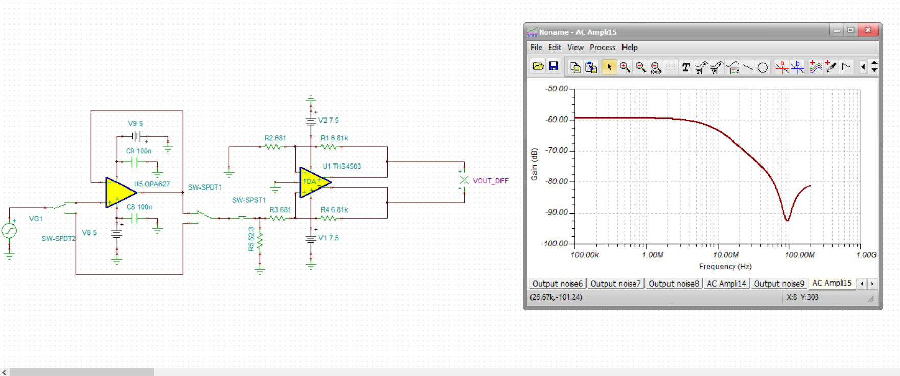Select the arrow pointer tool
The width and height of the screenshot is (900, 376).
click(609, 67)
